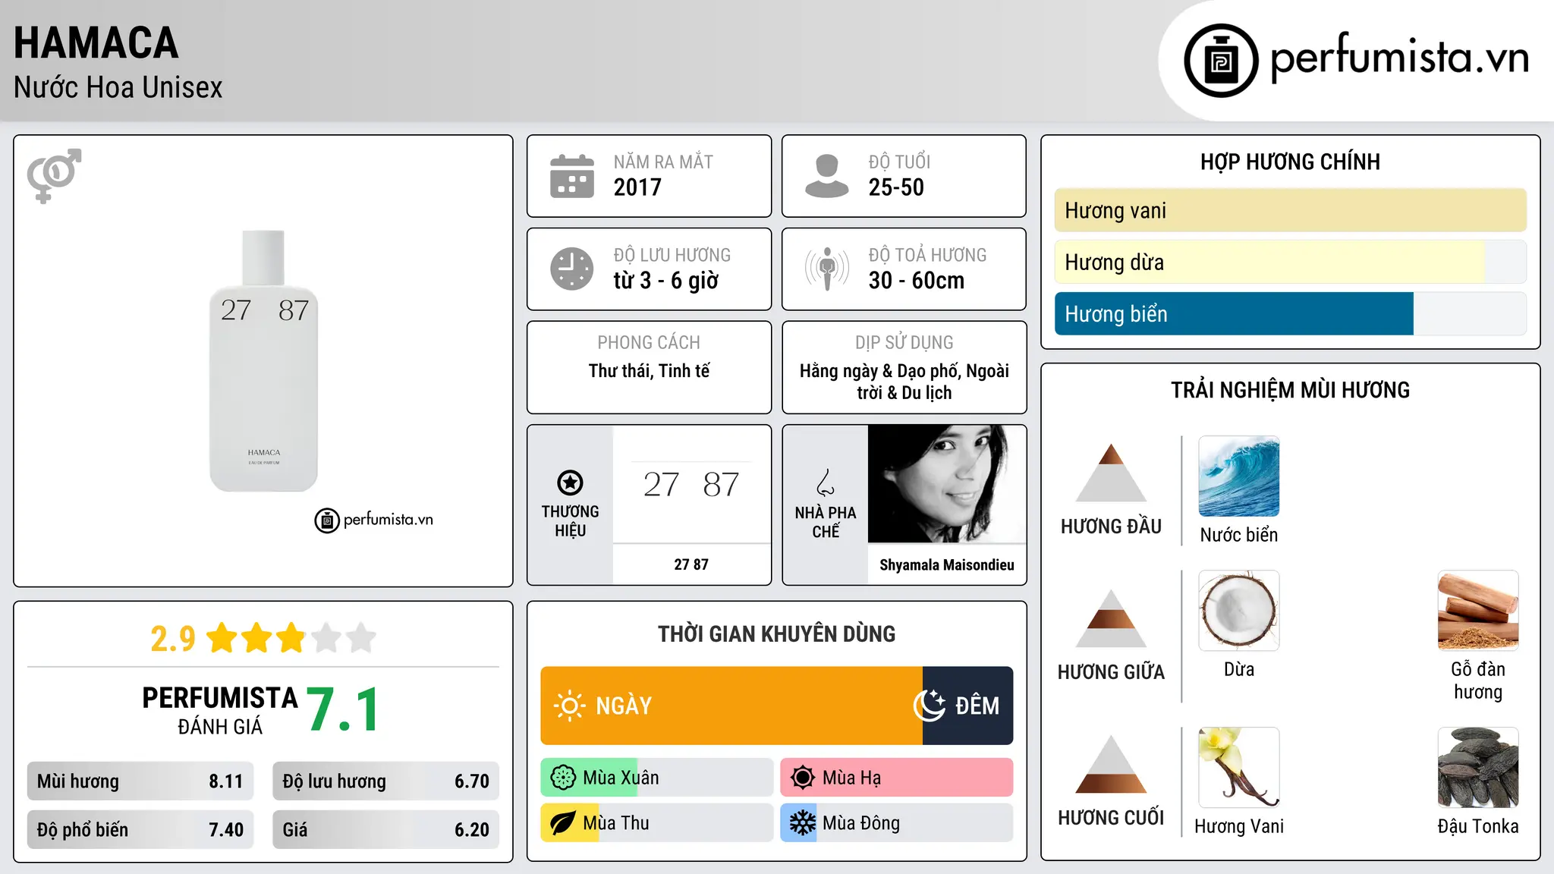This screenshot has height=874, width=1554.
Task: Click the Giá 6.20 score row
Action: click(x=386, y=829)
